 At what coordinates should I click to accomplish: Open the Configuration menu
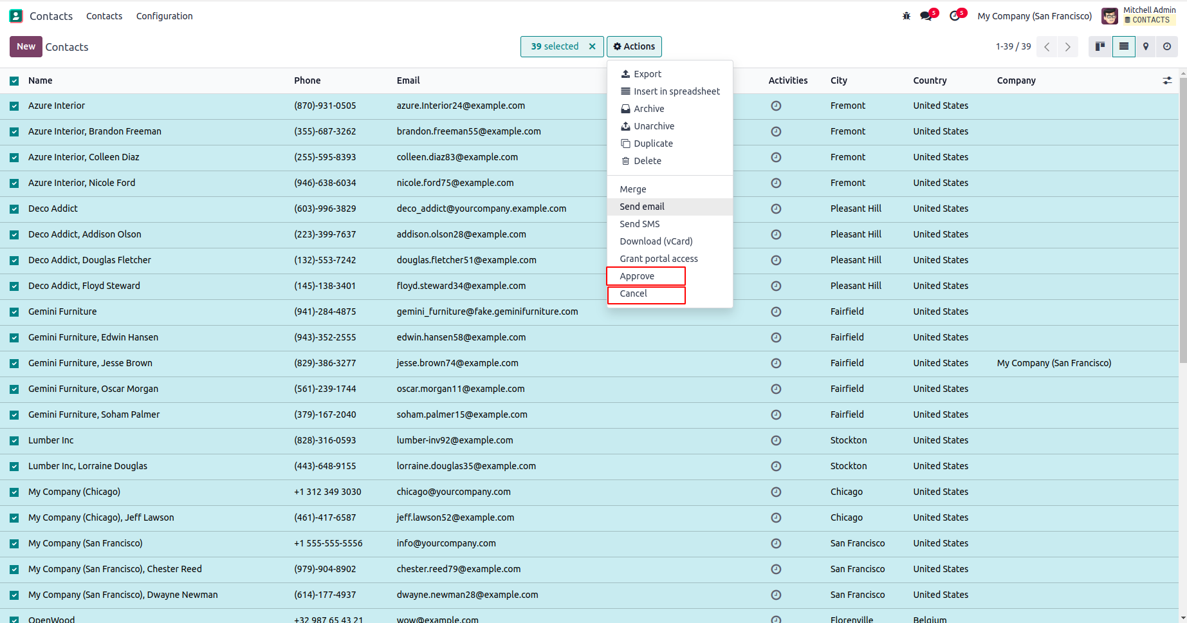(164, 16)
